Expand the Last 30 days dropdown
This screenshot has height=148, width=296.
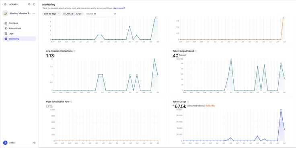pyautogui.click(x=51, y=14)
